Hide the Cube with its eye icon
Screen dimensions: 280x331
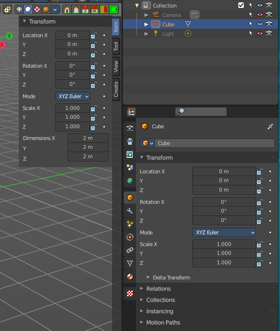point(260,24)
